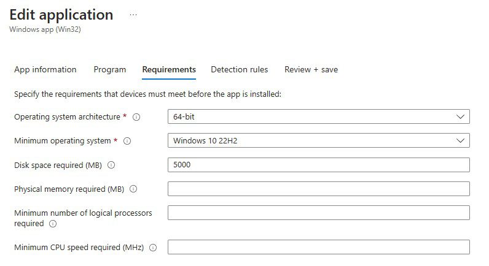This screenshot has height=266, width=489.
Task: Click info icon for Physical memory required
Action: point(133,189)
